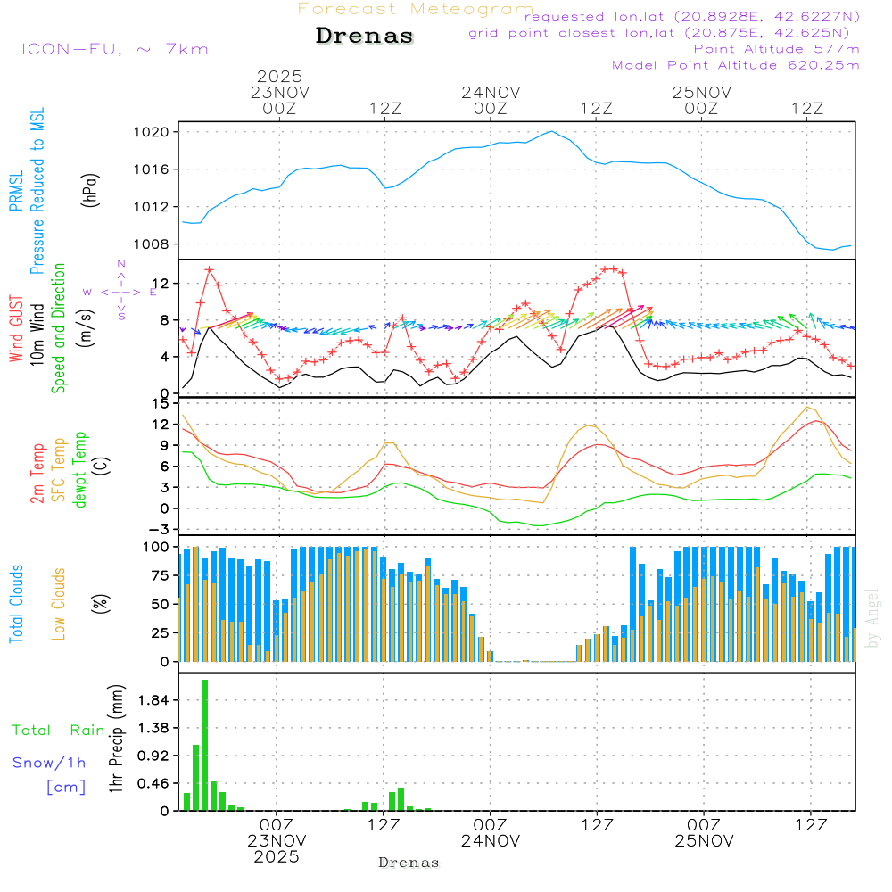Click the Forecast Meteogram heading
Viewport: 892px width, 892px height.
tap(416, 9)
